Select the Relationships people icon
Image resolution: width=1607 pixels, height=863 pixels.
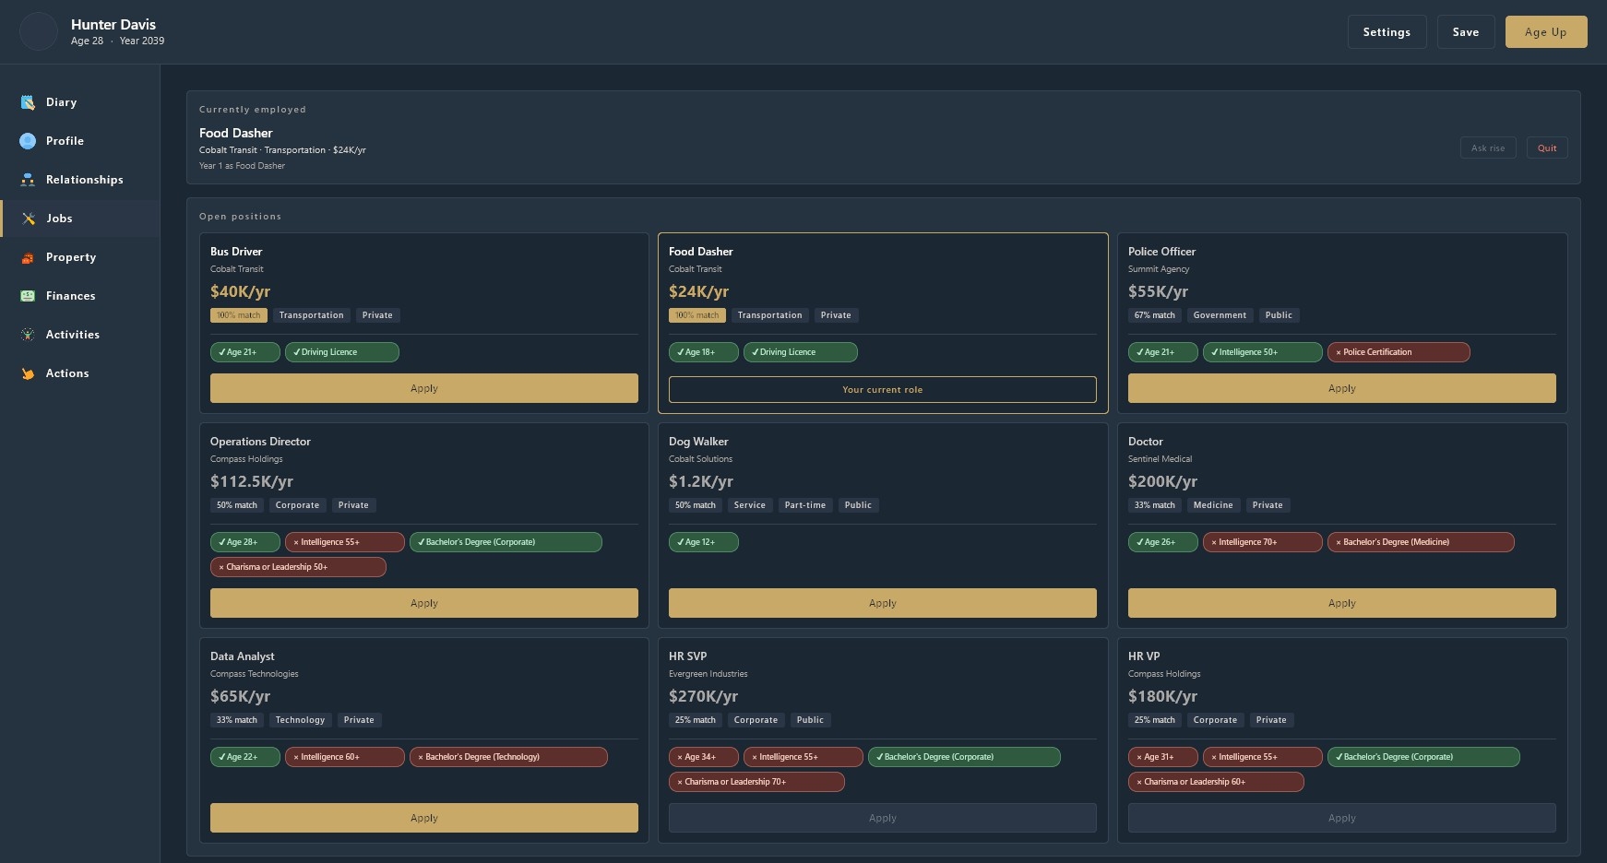click(x=28, y=180)
